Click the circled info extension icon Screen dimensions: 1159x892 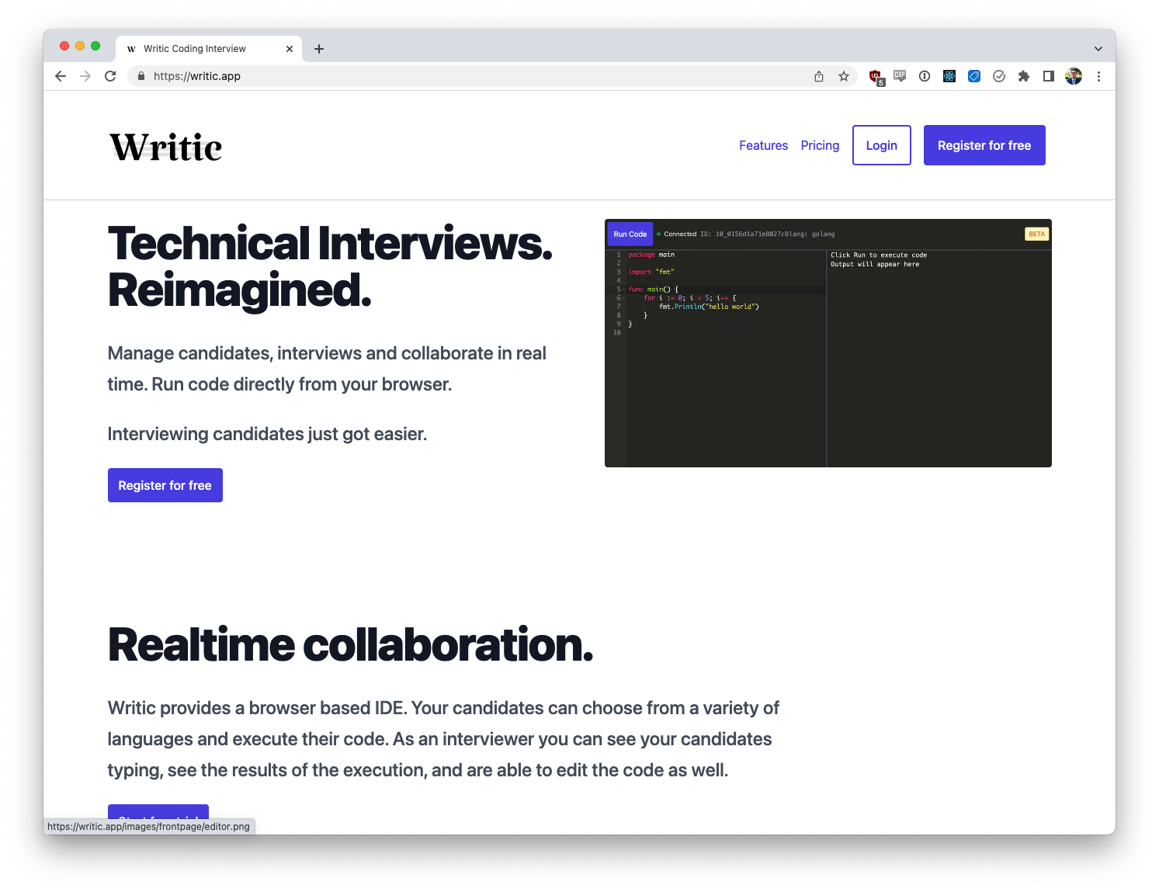tap(925, 76)
